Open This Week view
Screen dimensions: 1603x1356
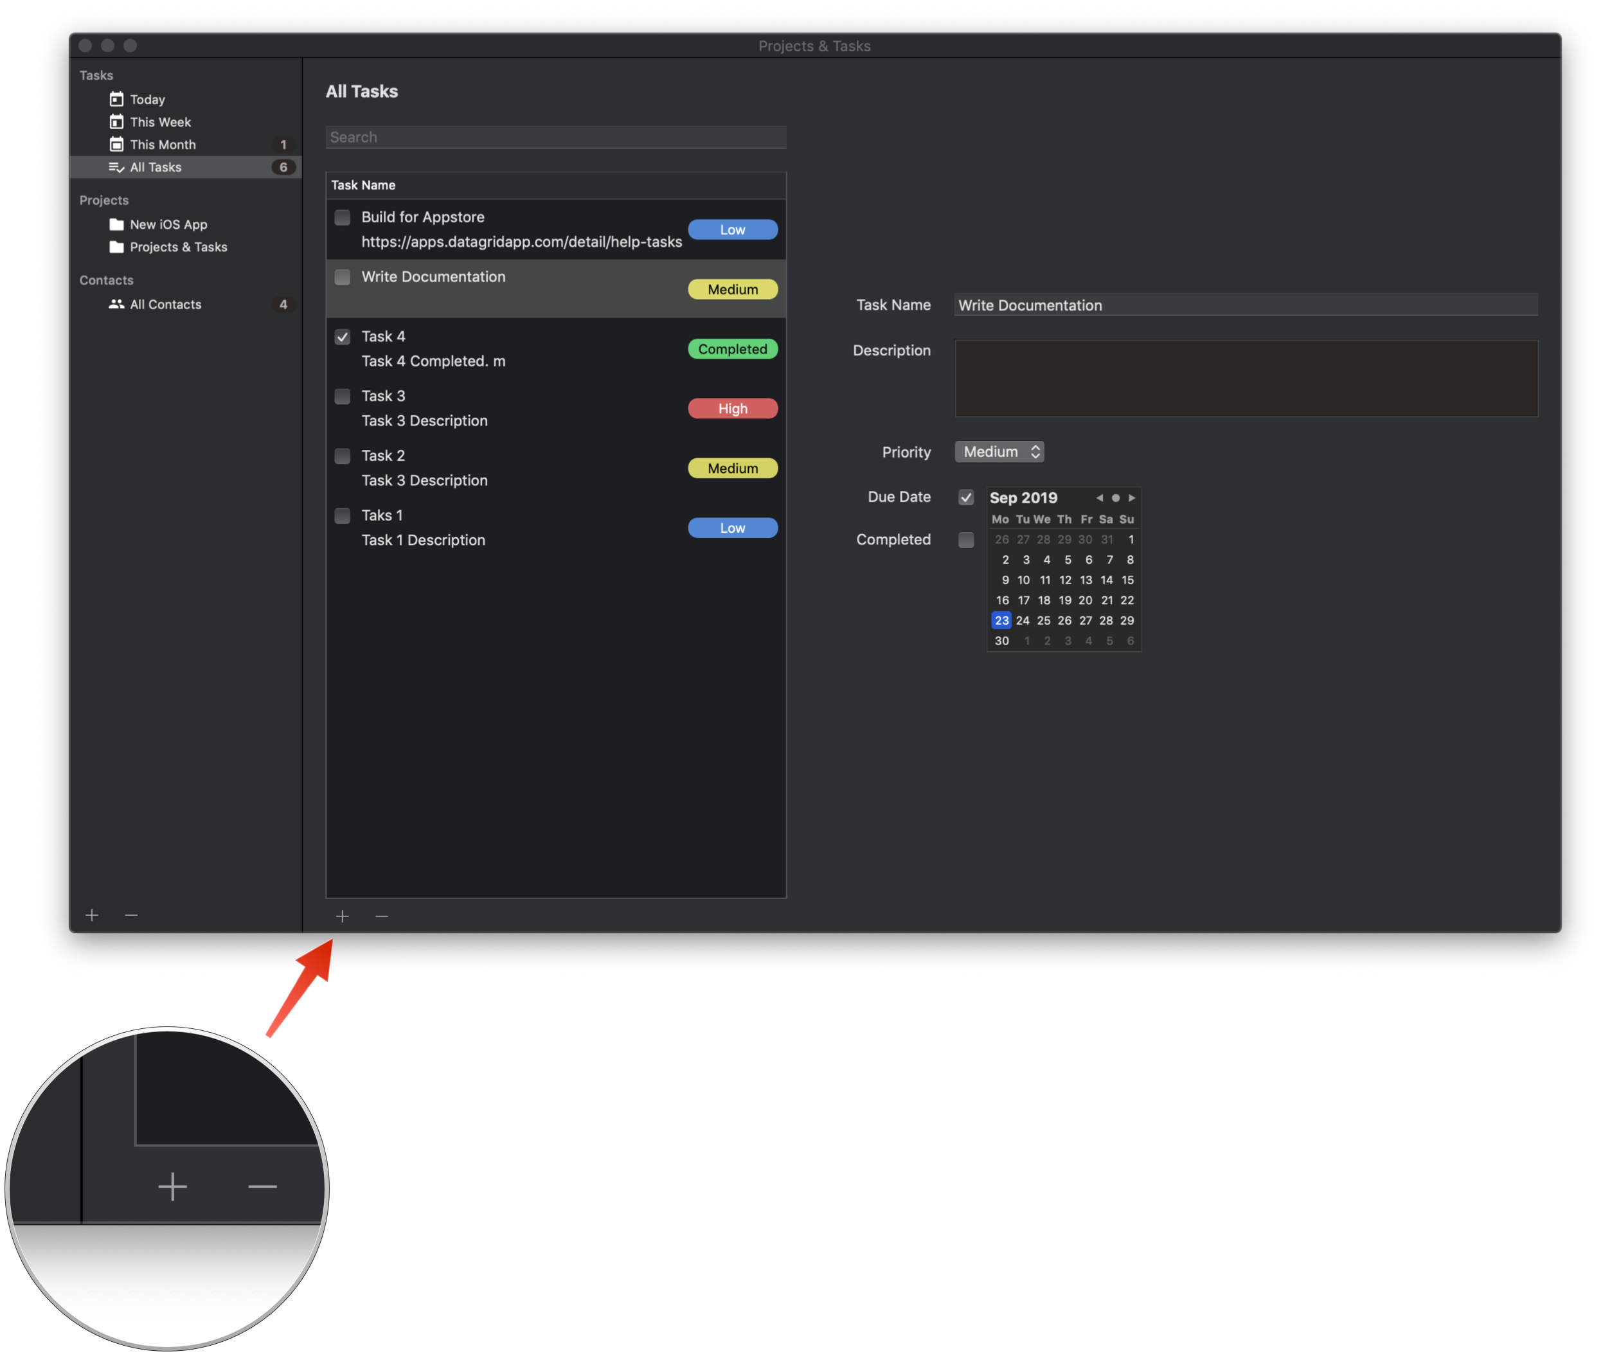click(x=116, y=121)
